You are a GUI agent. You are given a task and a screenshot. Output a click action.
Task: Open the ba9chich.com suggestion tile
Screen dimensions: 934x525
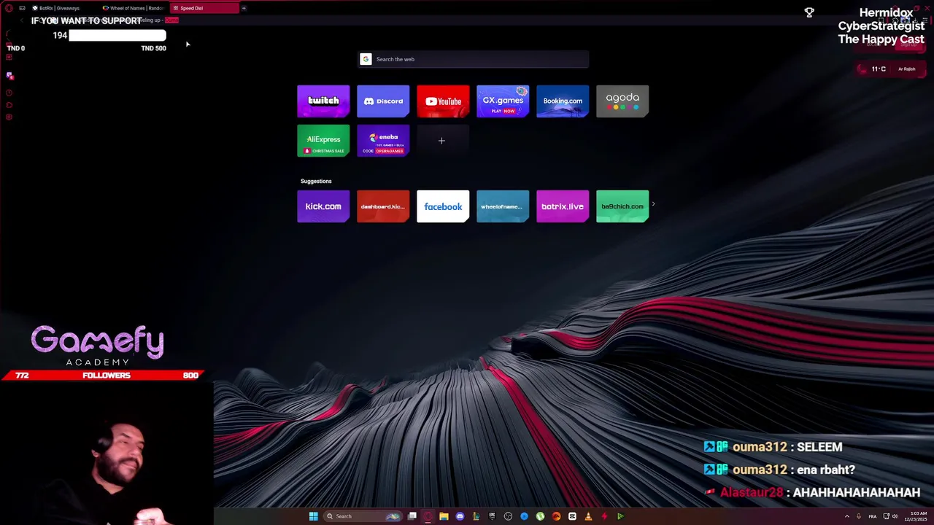pyautogui.click(x=622, y=206)
